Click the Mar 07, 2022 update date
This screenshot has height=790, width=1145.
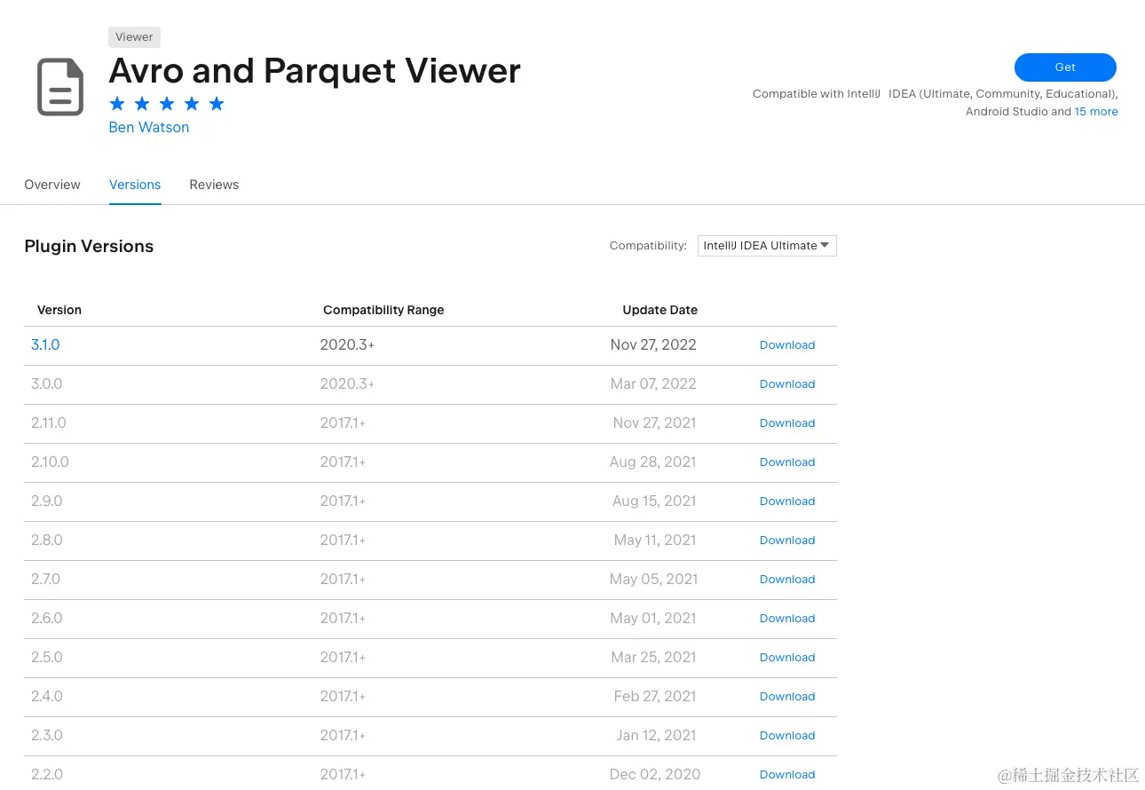pyautogui.click(x=653, y=384)
